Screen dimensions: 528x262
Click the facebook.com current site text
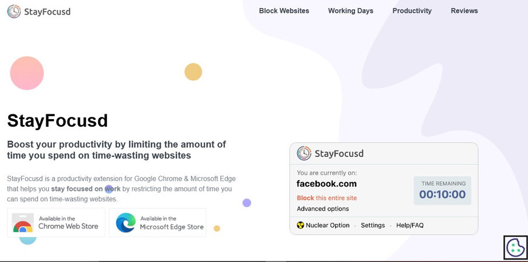coord(326,184)
